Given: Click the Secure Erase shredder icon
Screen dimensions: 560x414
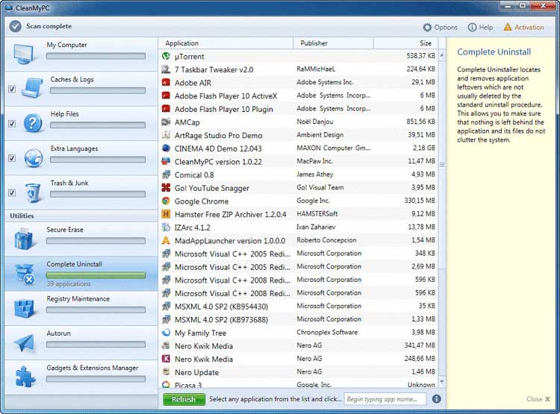Looking at the screenshot, I should (25, 239).
